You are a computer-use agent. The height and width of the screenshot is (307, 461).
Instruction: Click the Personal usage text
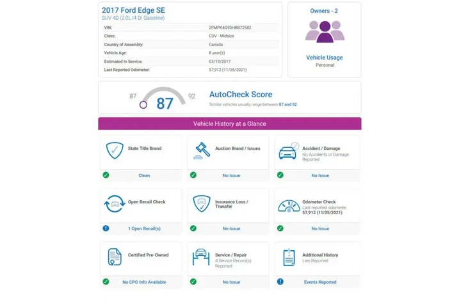click(325, 65)
